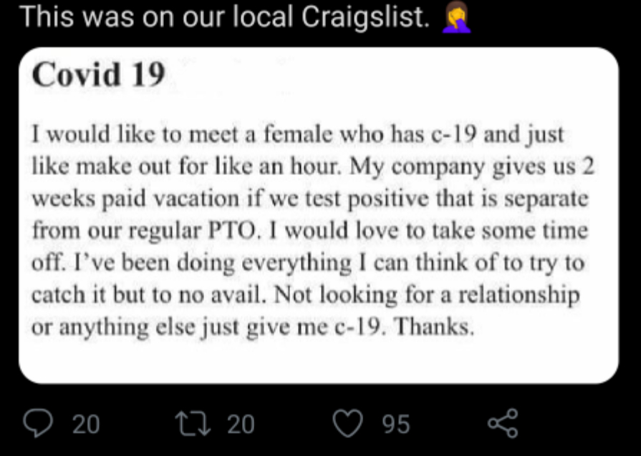Click the facepalm emoji in tweet
641x456 pixels.
click(457, 17)
